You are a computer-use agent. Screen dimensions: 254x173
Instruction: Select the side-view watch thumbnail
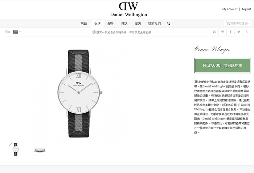coord(40,150)
